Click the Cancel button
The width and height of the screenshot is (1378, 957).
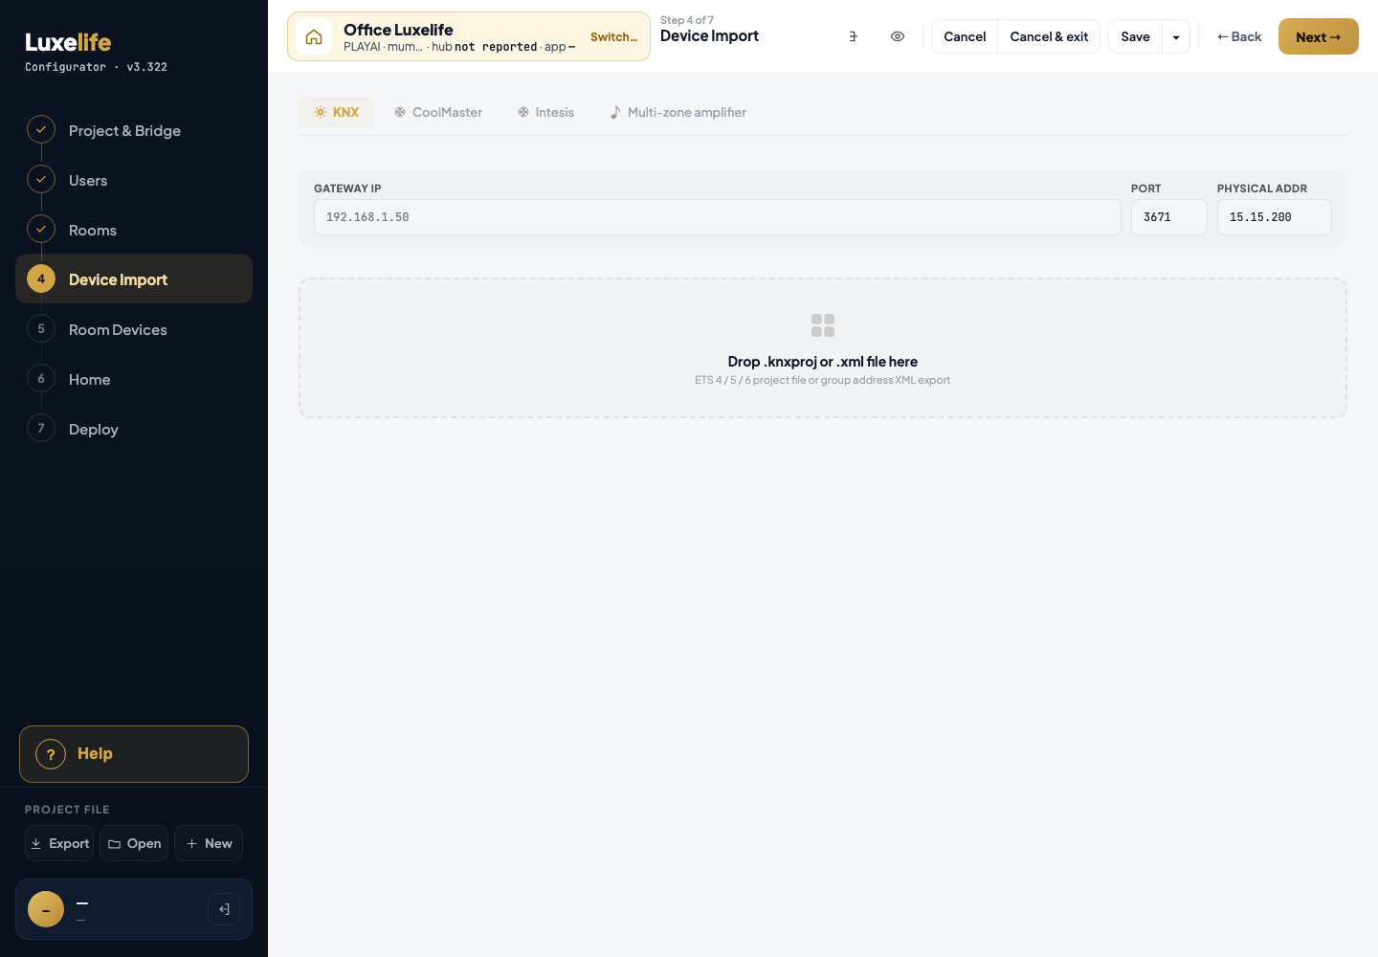[965, 37]
